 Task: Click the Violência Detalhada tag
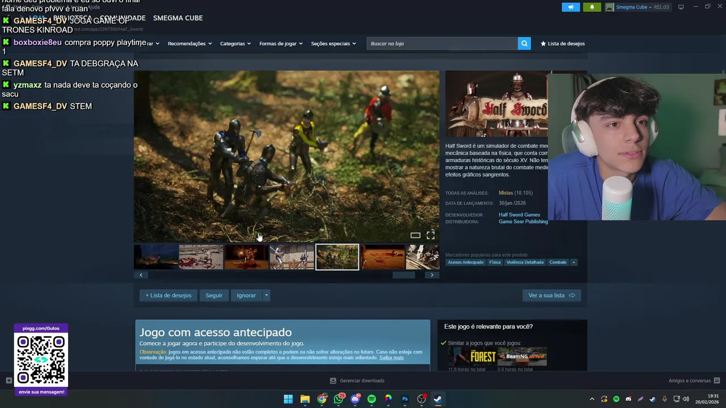525,262
